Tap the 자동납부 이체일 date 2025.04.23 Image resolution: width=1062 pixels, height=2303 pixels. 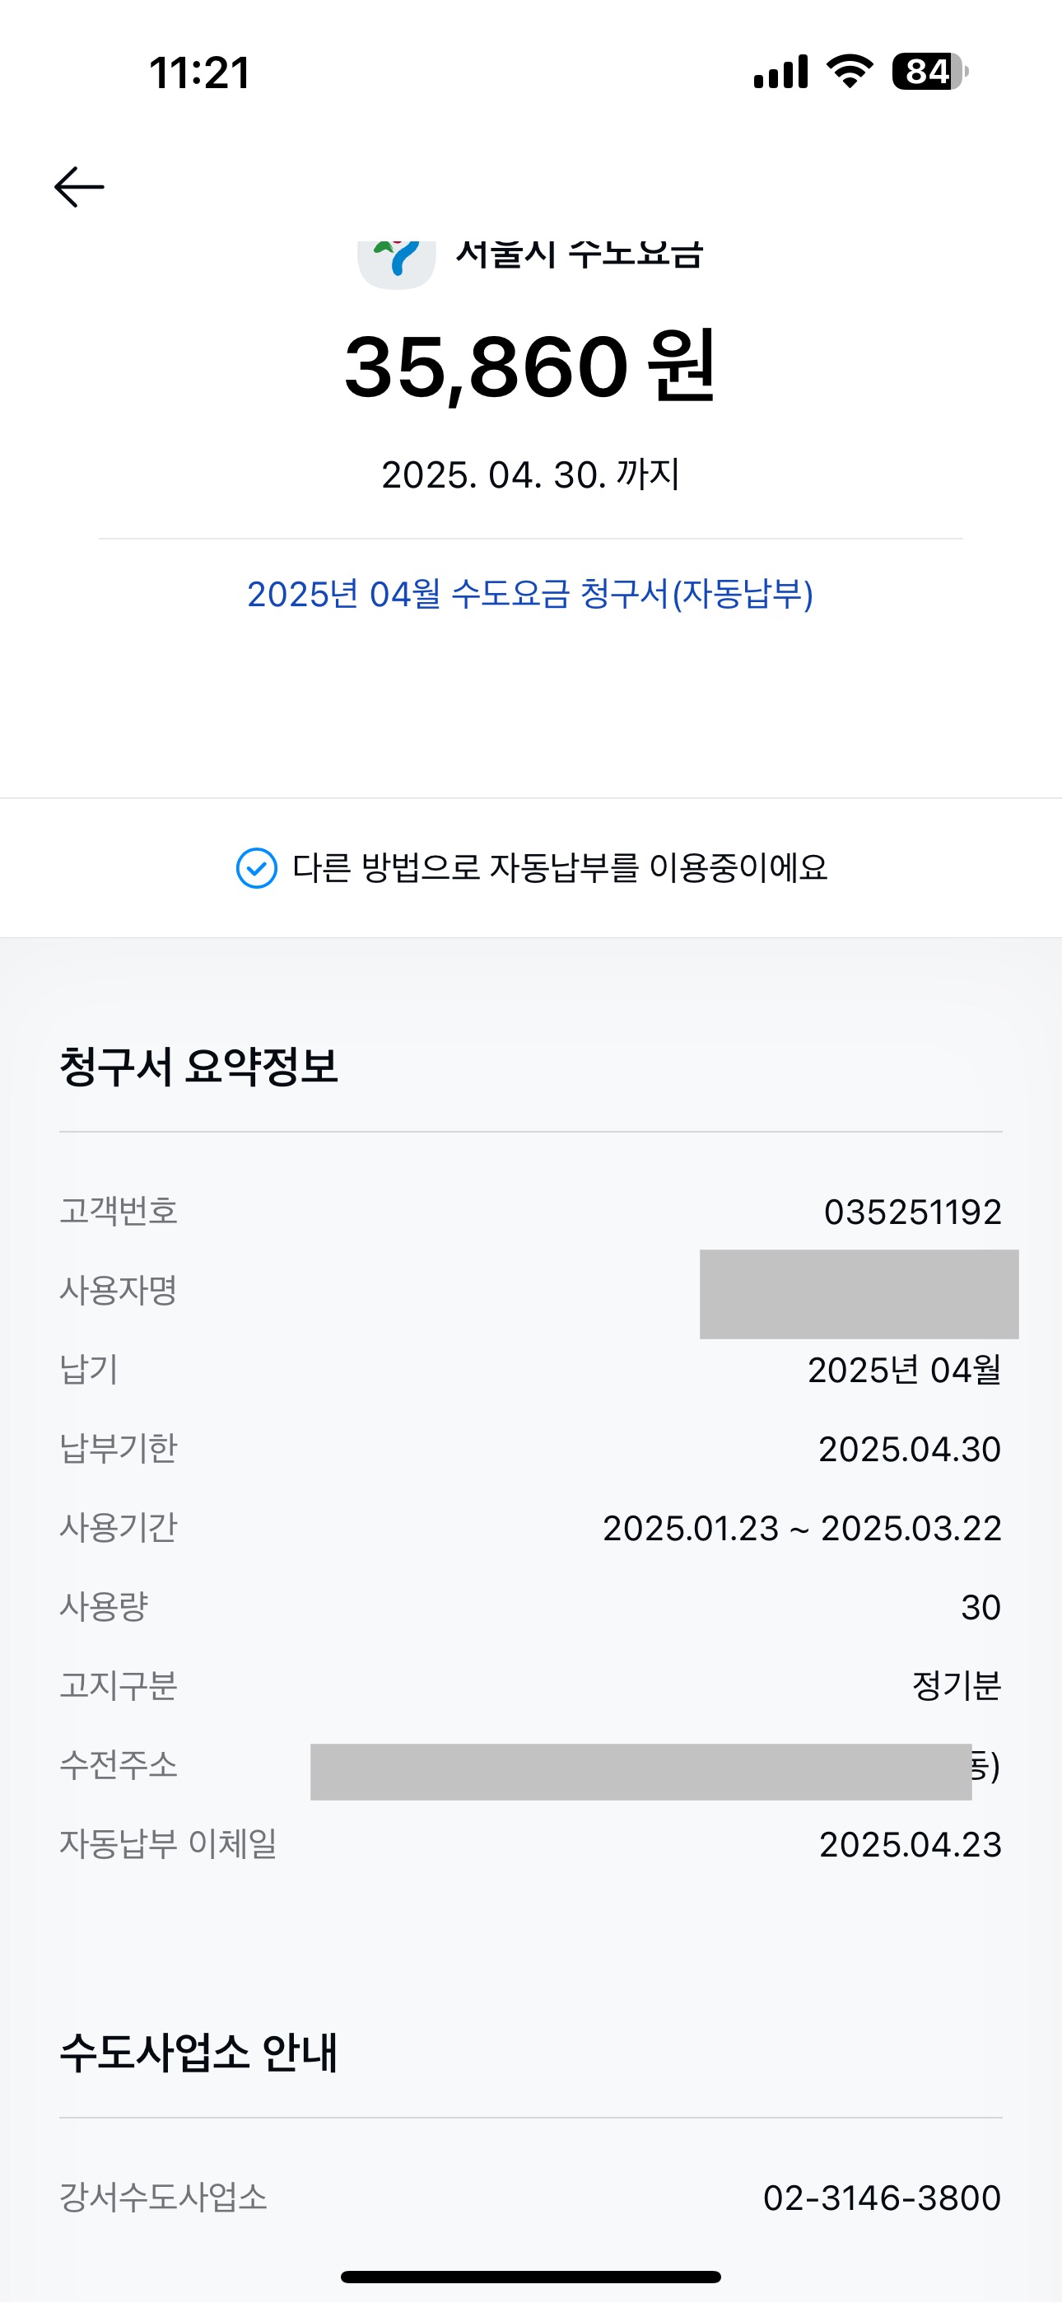[910, 1845]
